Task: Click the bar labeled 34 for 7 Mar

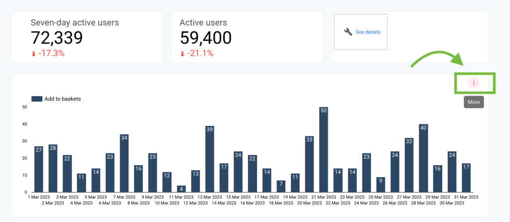Action: (x=124, y=163)
